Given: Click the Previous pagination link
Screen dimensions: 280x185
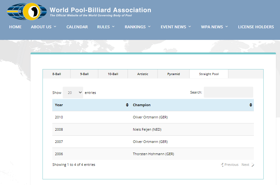Looking at the screenshot, I should [x=231, y=165].
